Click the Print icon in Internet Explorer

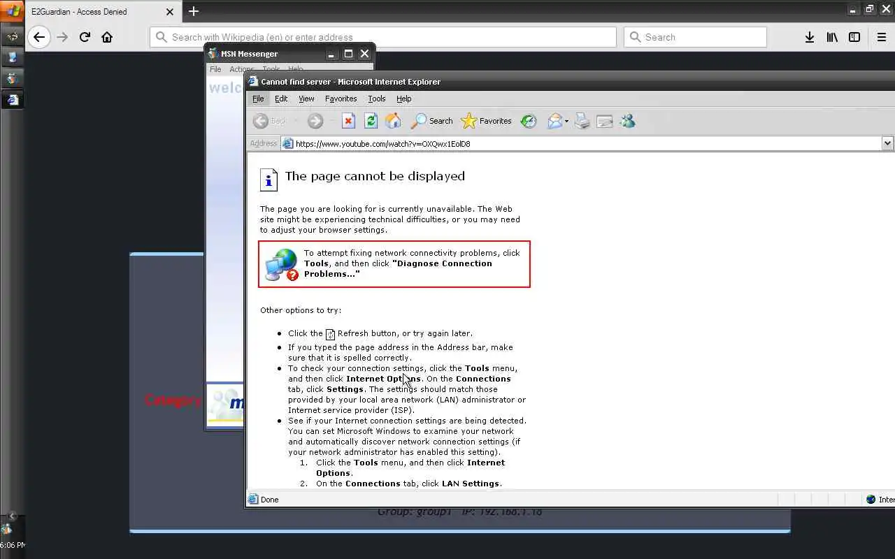582,121
